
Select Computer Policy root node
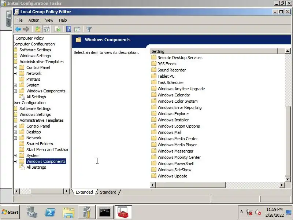point(30,38)
